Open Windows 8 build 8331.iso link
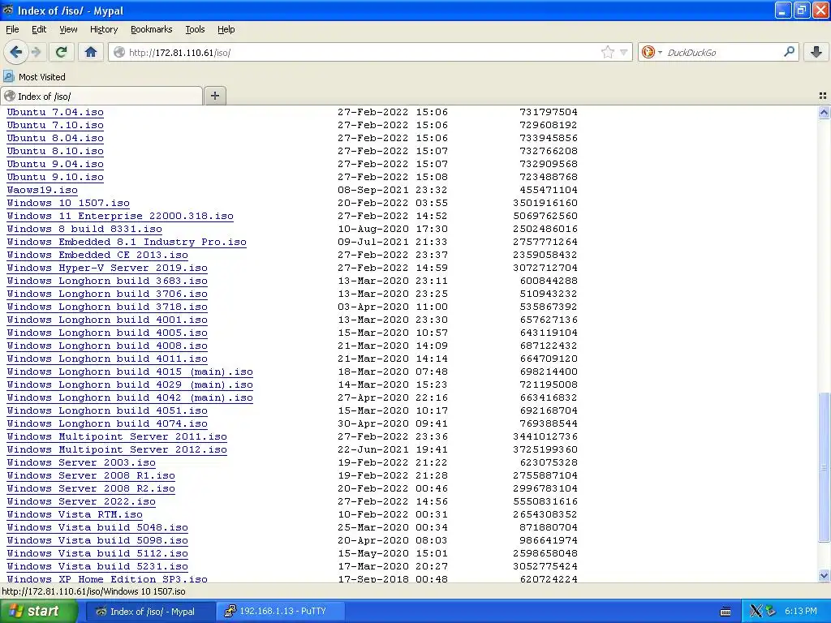This screenshot has width=831, height=623. [x=84, y=229]
